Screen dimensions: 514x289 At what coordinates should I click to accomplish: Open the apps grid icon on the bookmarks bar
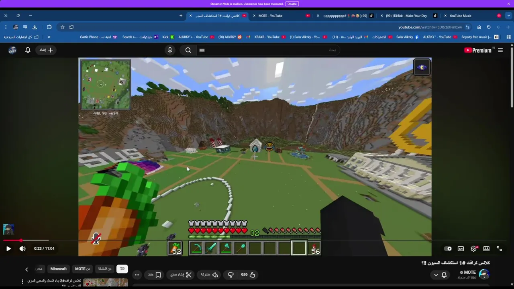pos(508,37)
